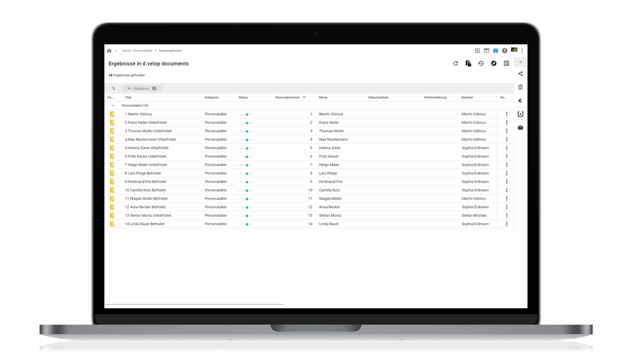This screenshot has width=632, height=363.
Task: Click the upload box icon in side panel
Action: [520, 114]
